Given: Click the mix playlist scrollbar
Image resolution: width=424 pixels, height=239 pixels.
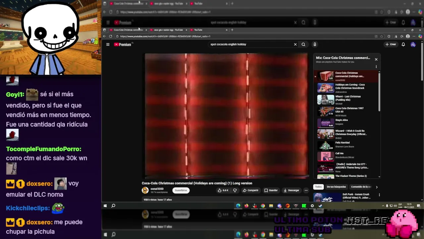Looking at the screenshot, I should (x=379, y=92).
